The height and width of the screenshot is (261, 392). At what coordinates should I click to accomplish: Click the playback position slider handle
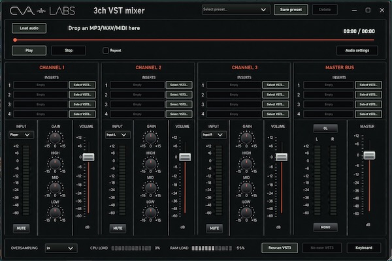point(15,40)
